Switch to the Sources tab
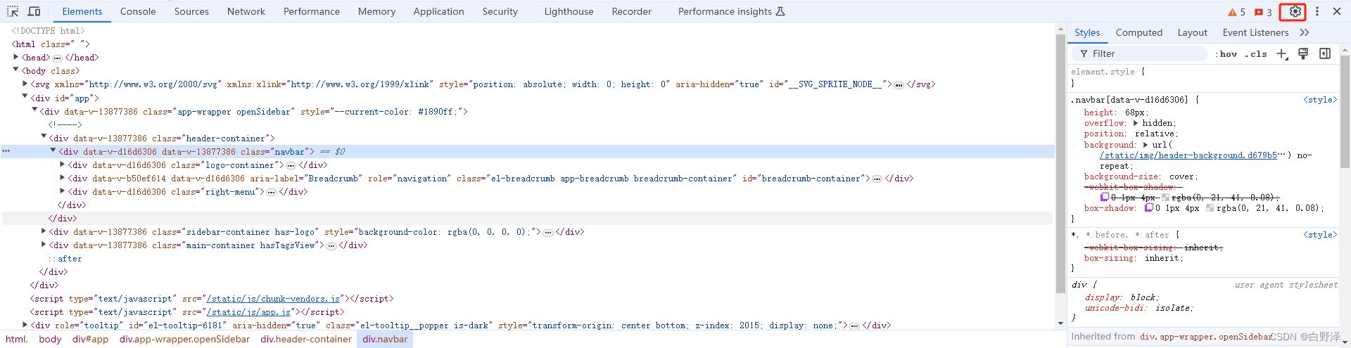Image resolution: width=1351 pixels, height=348 pixels. (191, 11)
